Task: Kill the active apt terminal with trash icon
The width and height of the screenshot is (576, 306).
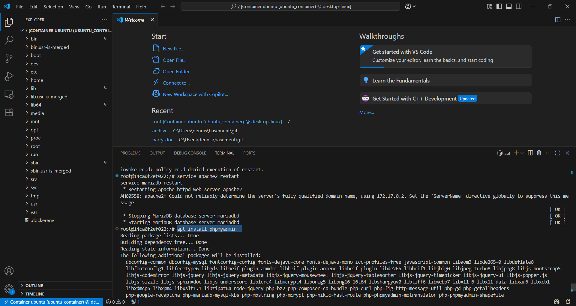Action: coord(539,153)
